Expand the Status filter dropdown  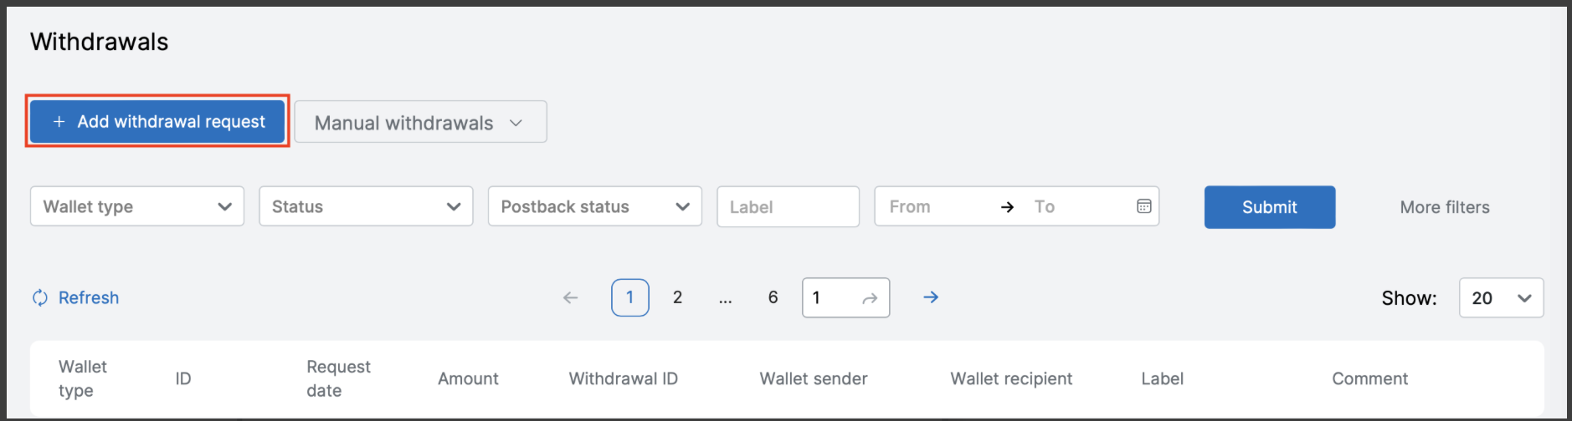tap(366, 206)
